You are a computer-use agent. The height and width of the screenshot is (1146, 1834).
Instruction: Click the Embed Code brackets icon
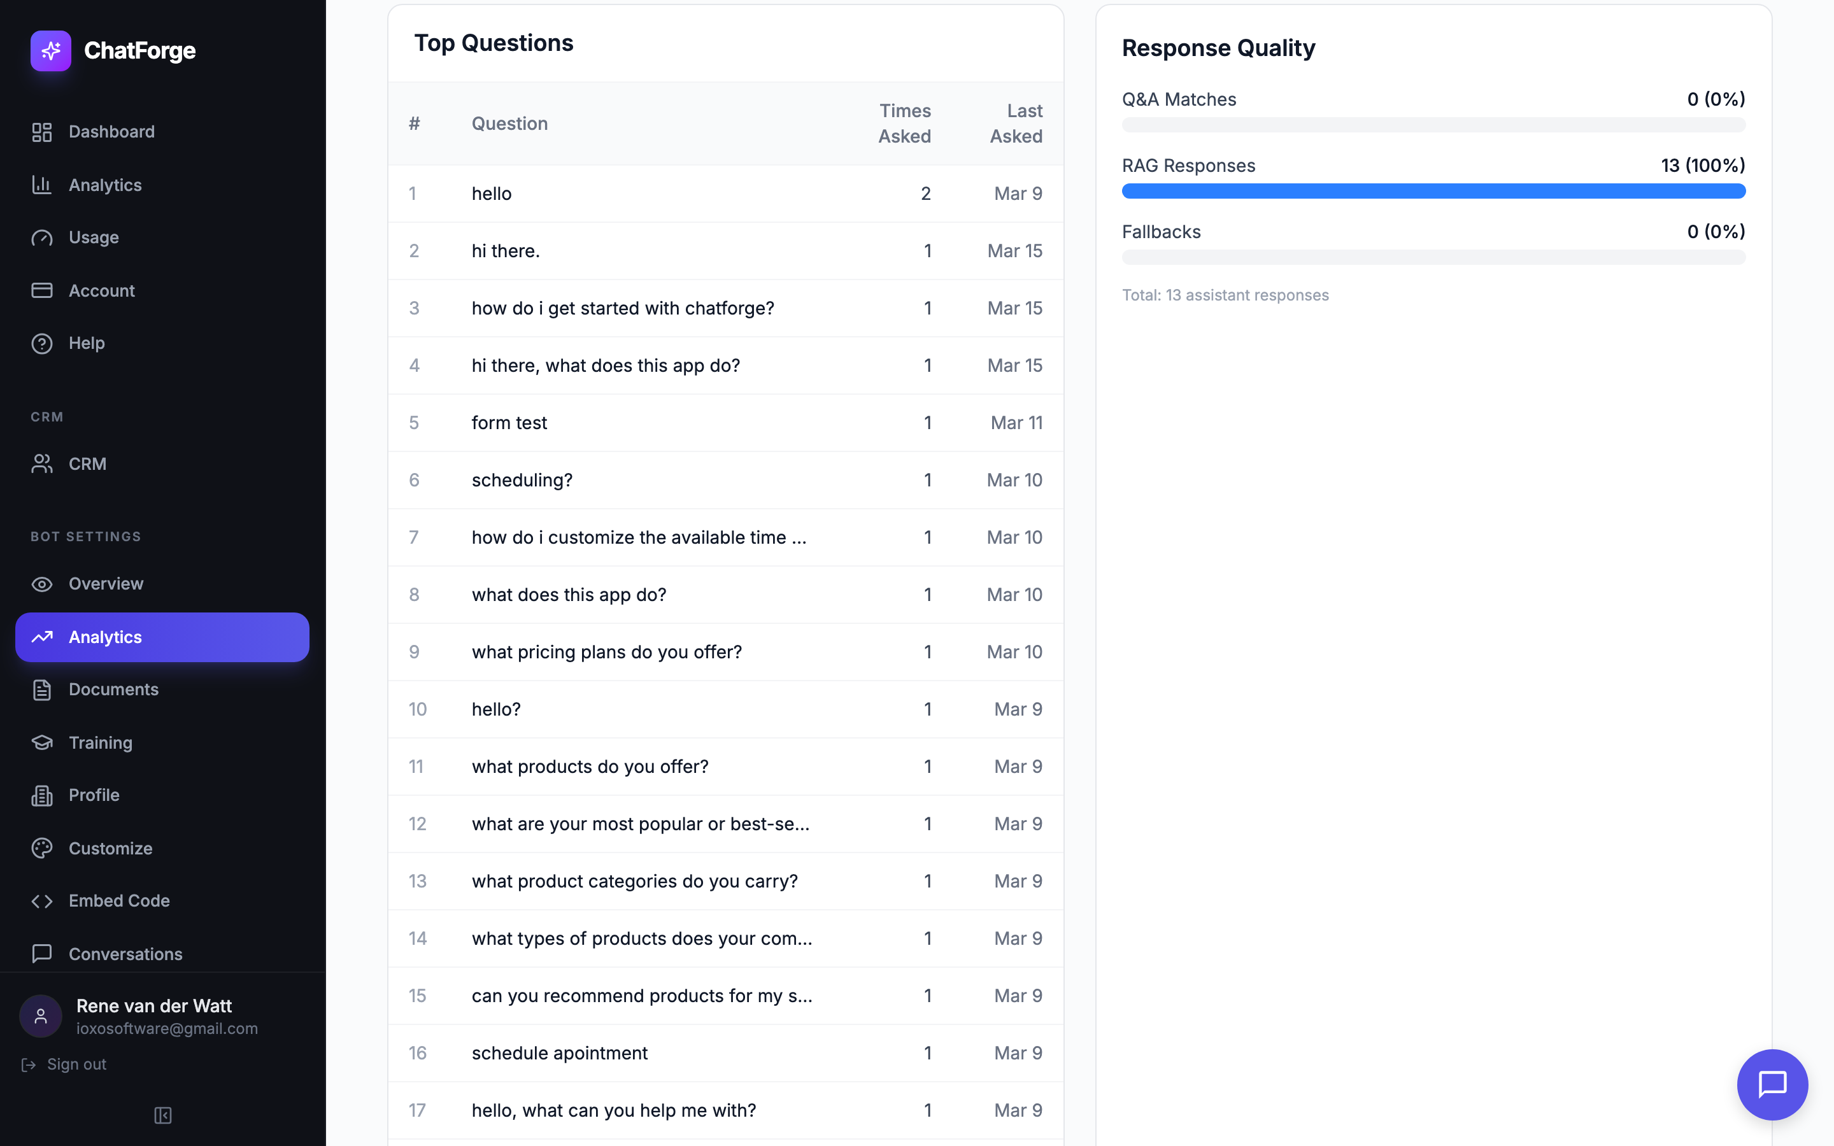(41, 901)
